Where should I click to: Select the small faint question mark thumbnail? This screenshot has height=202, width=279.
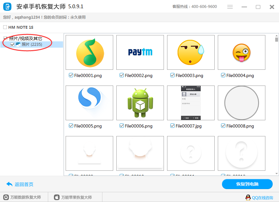click(191, 153)
